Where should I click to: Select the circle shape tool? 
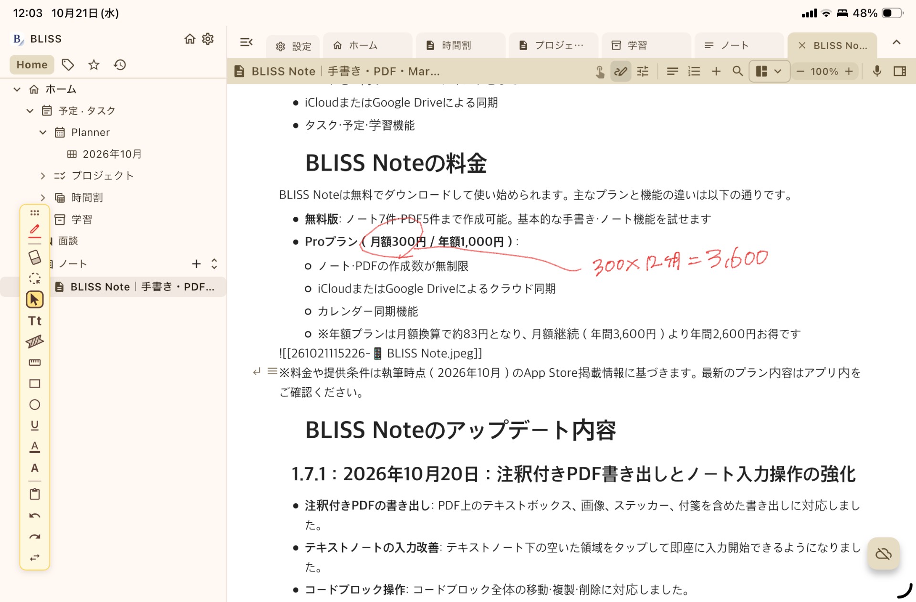point(34,405)
